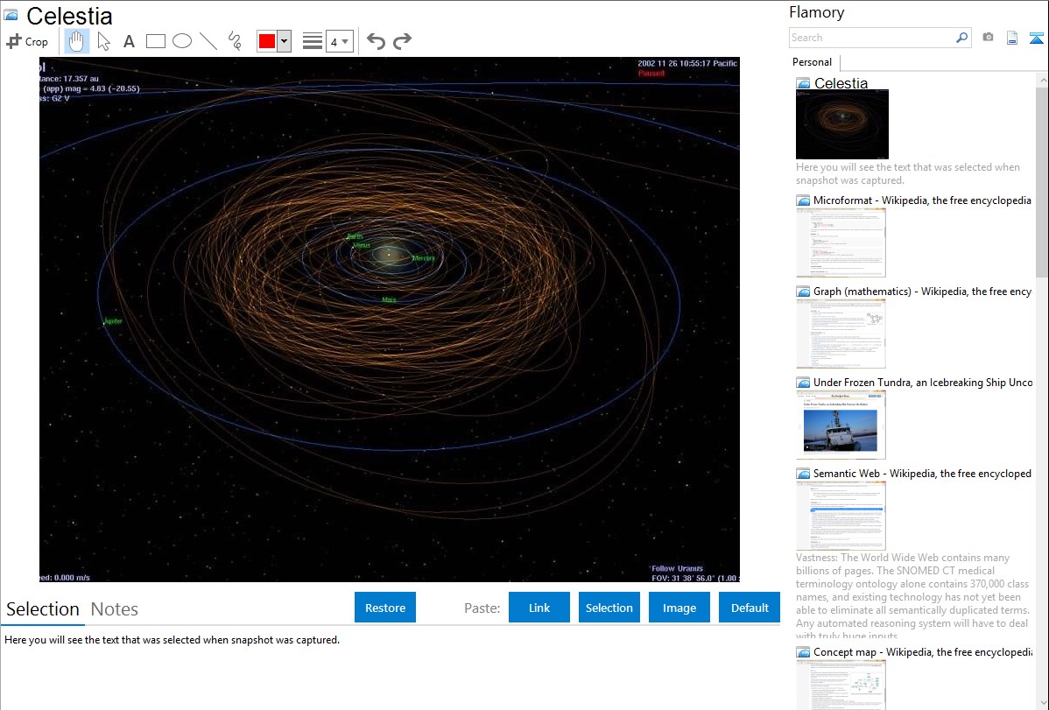Screen dimensions: 1049x710
Task: Click the Paste Selection button
Action: click(609, 608)
